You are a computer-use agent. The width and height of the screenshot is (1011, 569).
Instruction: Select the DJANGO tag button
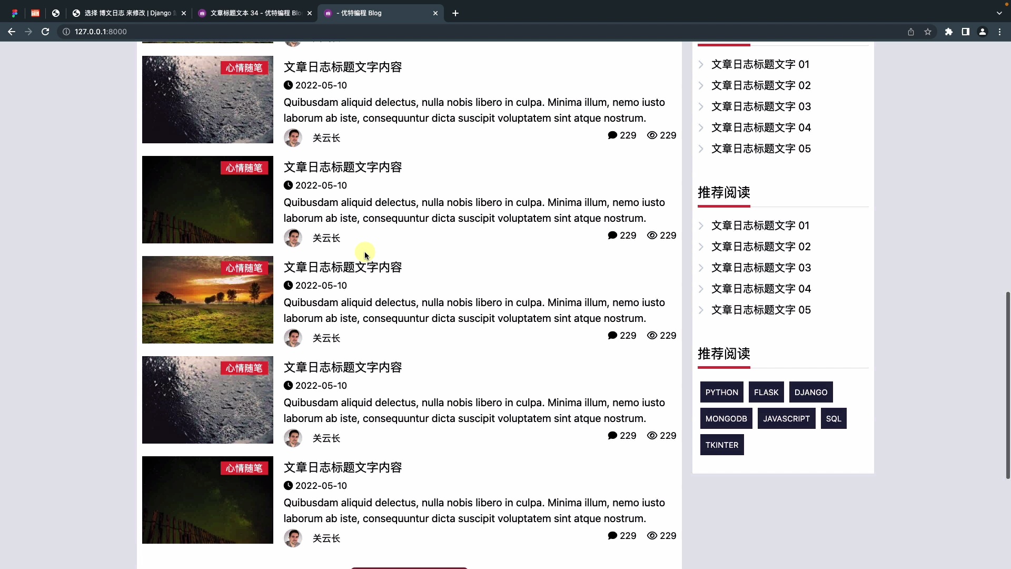810,392
